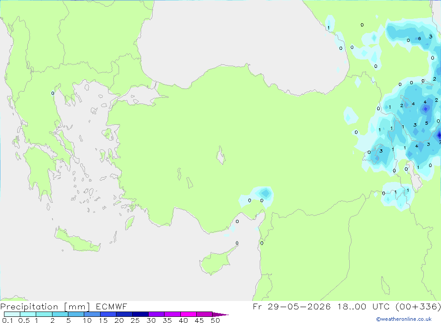Click the '40' legend scale label

(x=183, y=320)
